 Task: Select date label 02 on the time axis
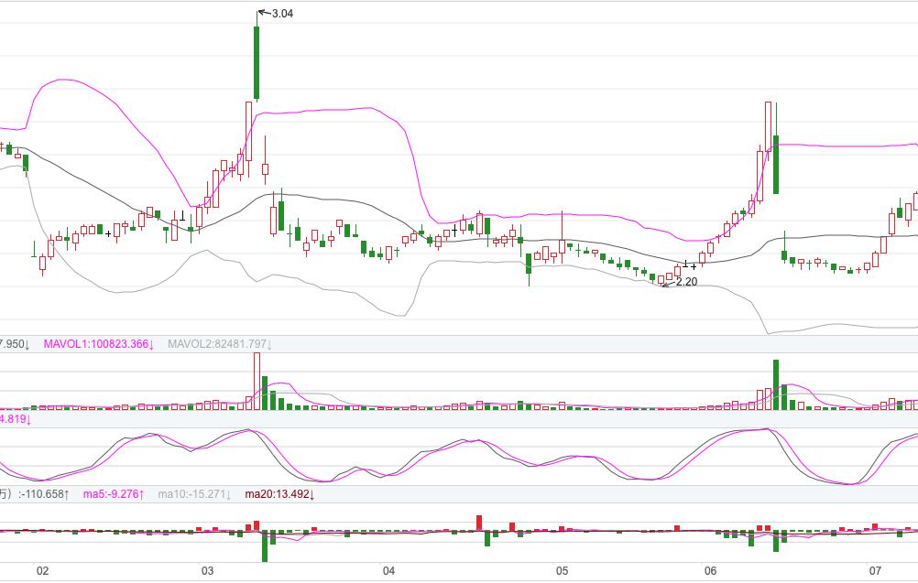coord(42,571)
